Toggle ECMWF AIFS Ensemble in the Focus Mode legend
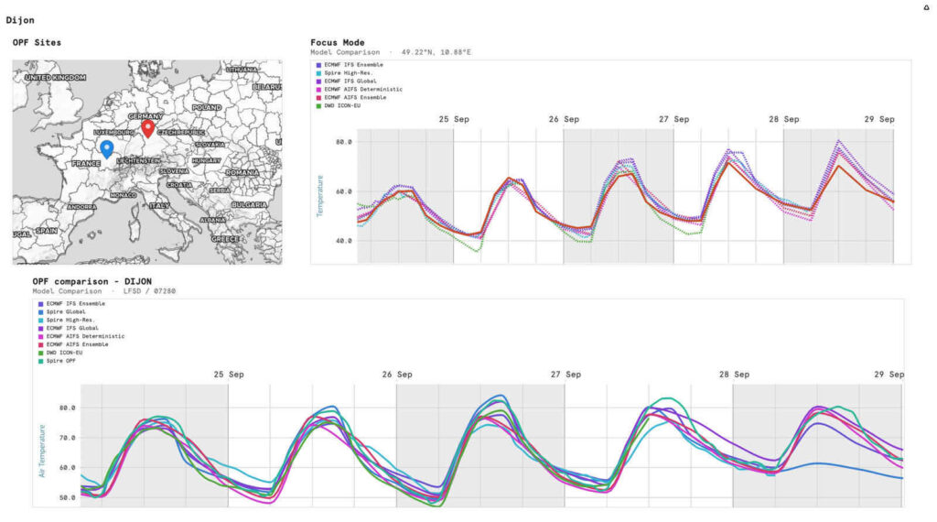This screenshot has height=522, width=937. pos(351,97)
